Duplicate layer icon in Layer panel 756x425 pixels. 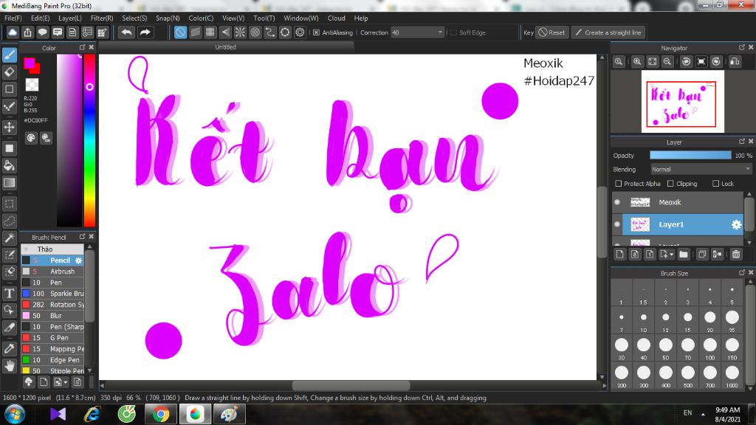click(702, 254)
